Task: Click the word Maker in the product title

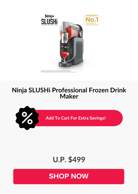Action: 69,96
